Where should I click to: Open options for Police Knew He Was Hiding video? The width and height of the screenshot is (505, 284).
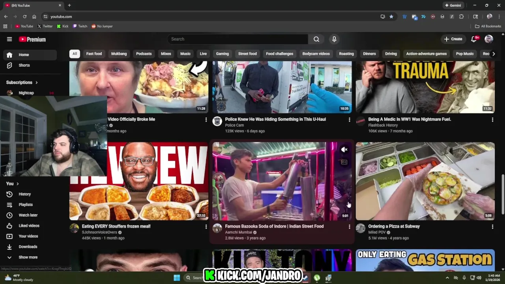pos(349,120)
